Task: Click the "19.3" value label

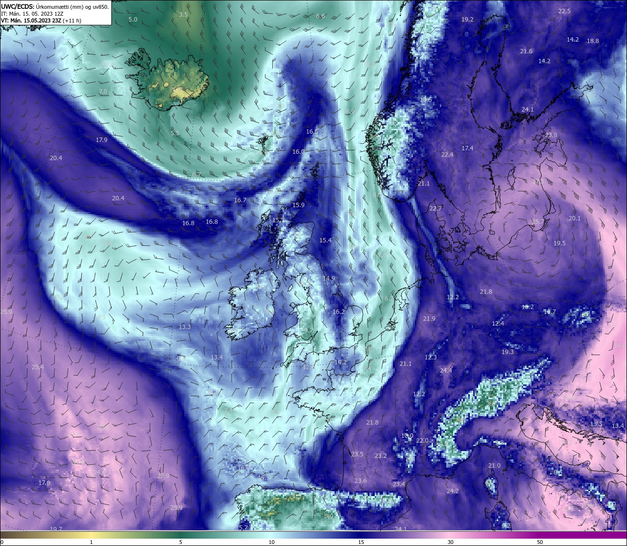Action: 507,352
